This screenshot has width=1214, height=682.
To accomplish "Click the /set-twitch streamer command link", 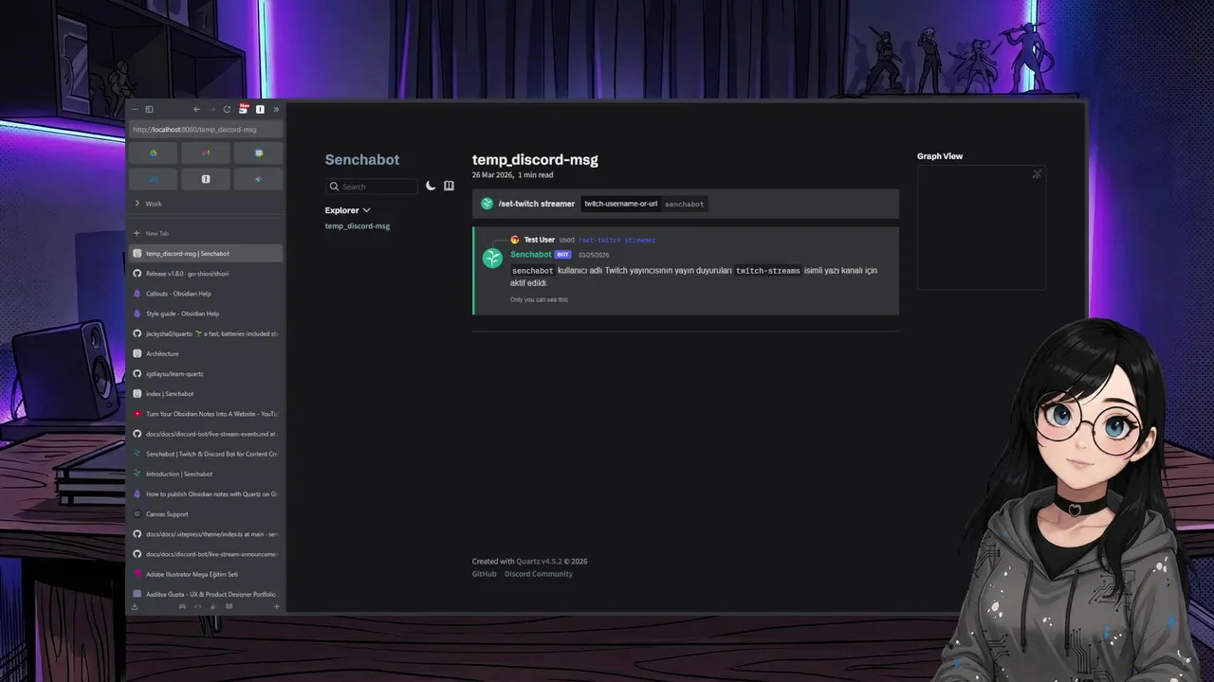I will (616, 241).
